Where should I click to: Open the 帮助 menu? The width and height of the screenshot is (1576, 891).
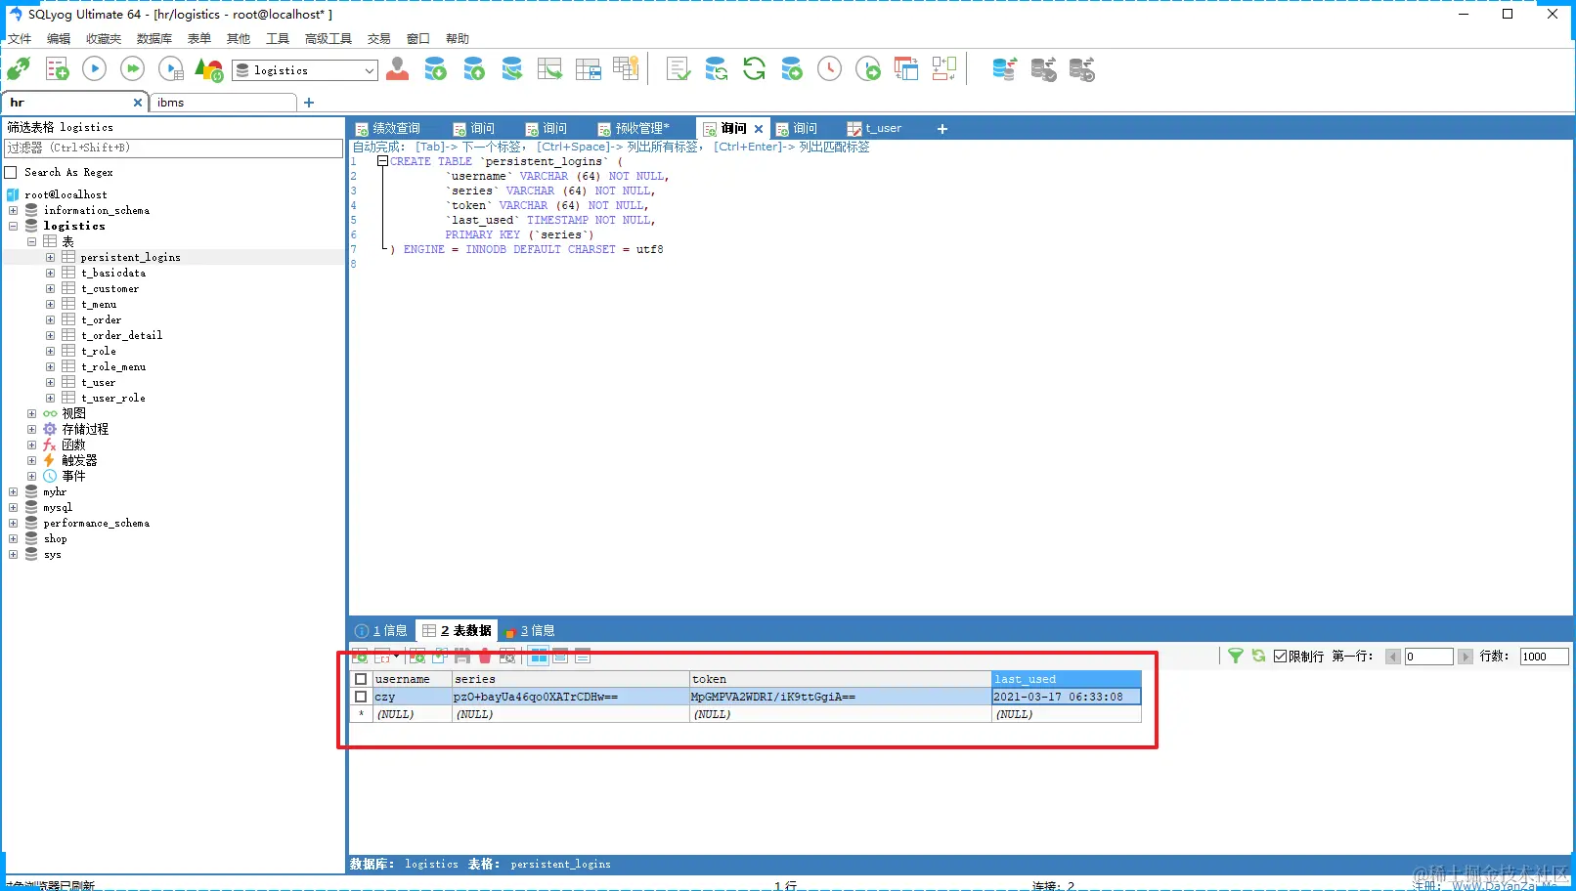(x=458, y=39)
